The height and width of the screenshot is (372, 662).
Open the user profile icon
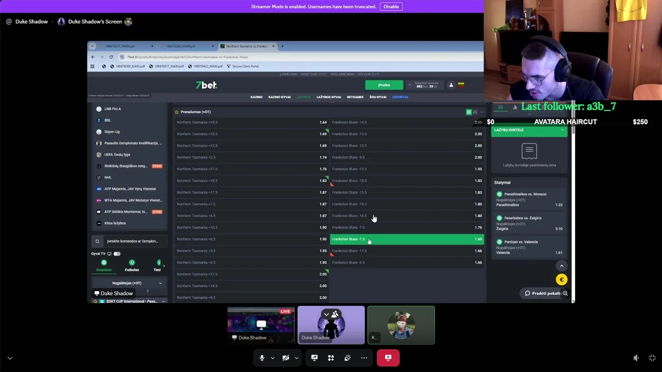[x=451, y=85]
